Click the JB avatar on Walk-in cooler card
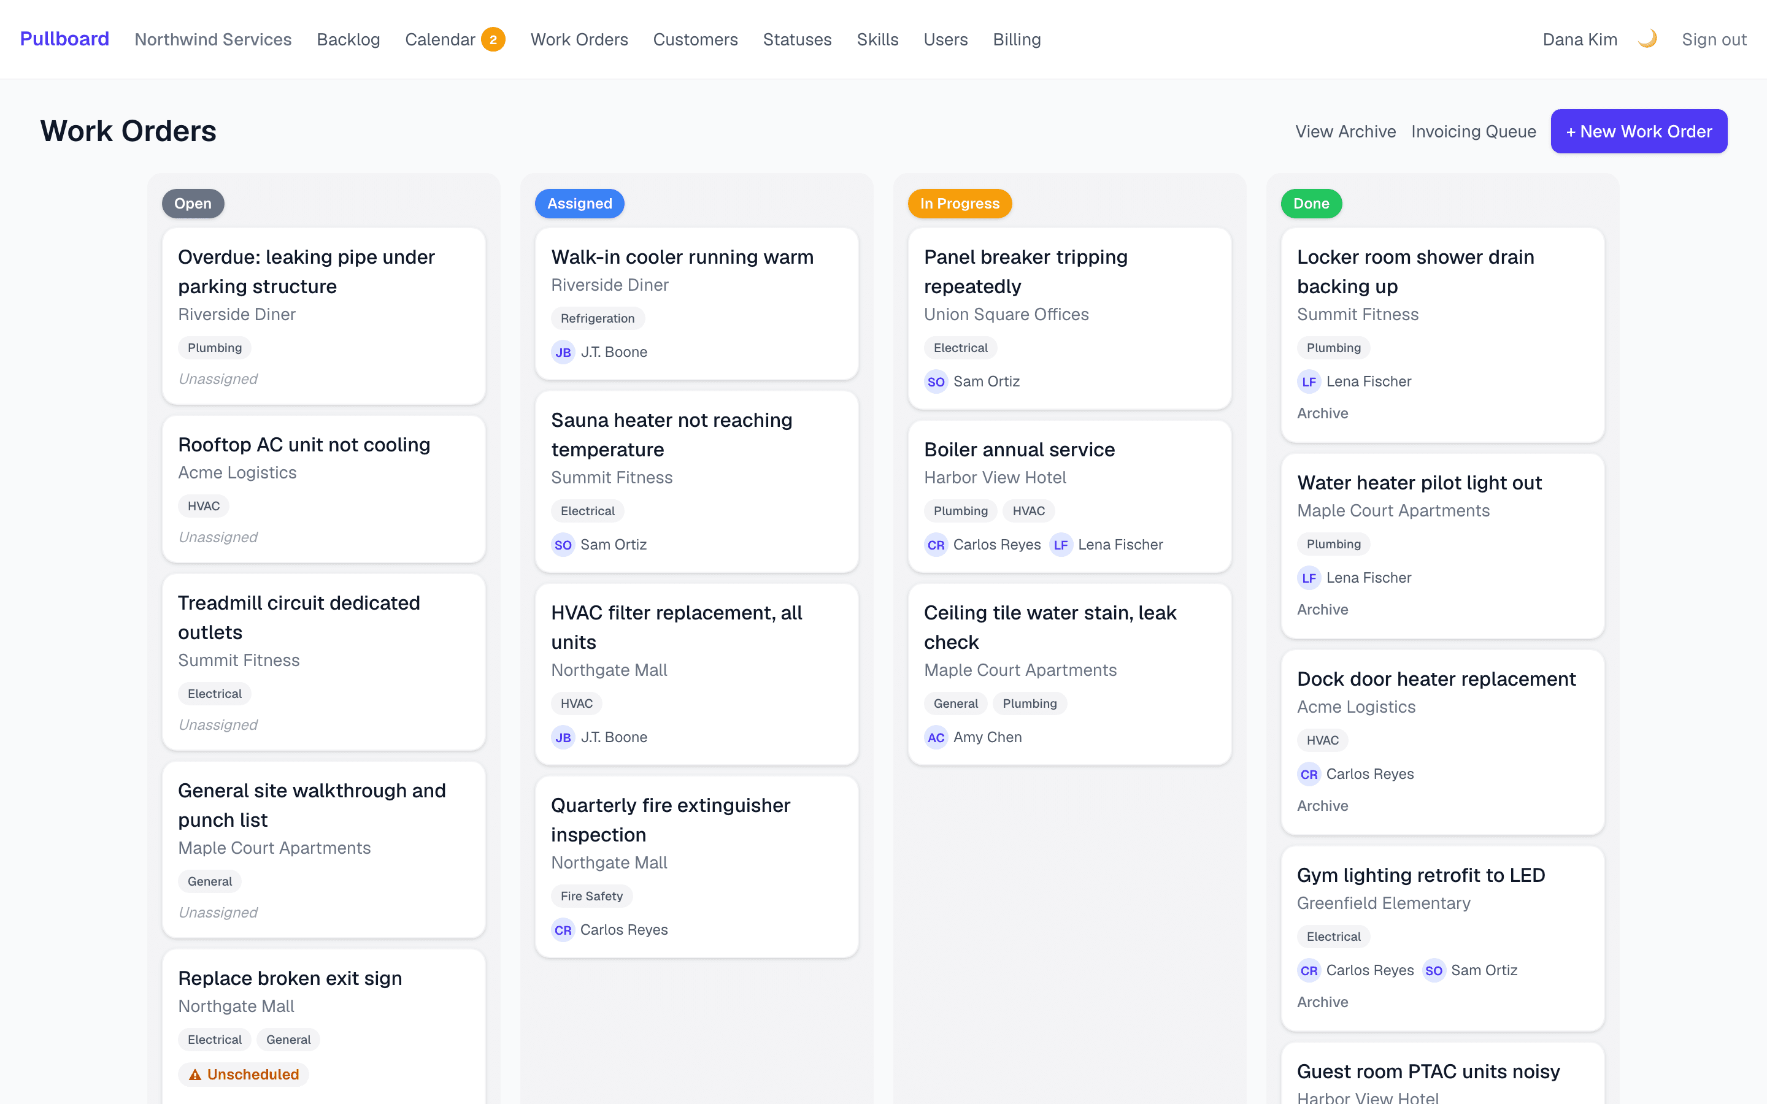The height and width of the screenshot is (1104, 1767). 563,352
